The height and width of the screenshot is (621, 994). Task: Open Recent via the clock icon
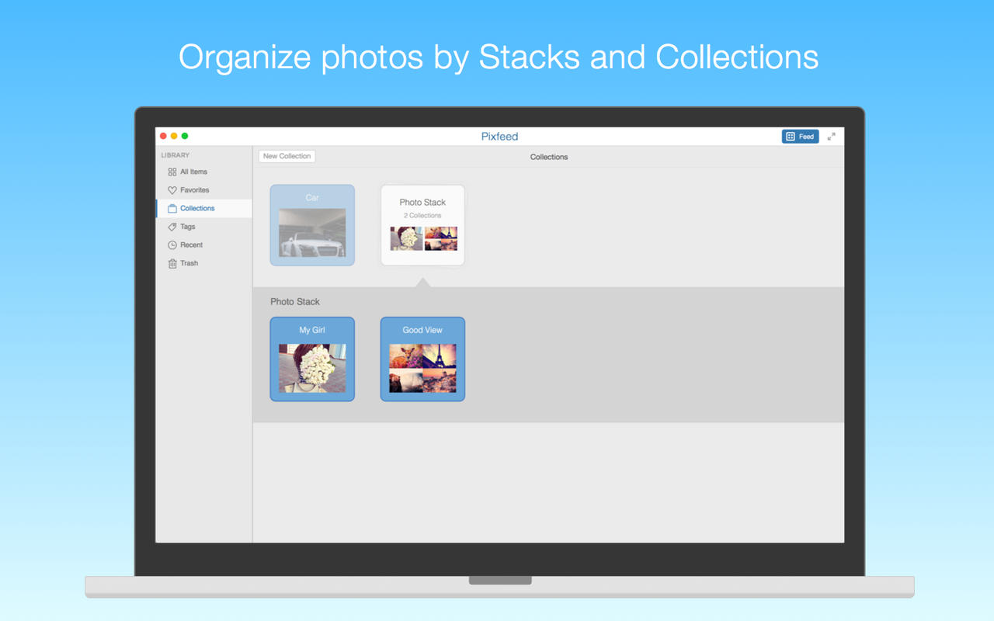pyautogui.click(x=172, y=245)
